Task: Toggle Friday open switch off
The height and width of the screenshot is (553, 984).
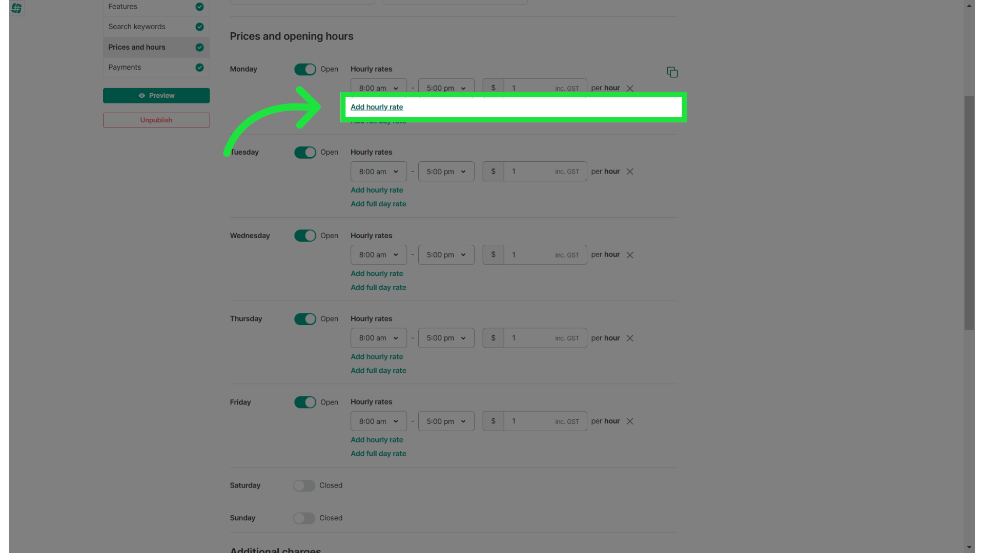Action: click(x=305, y=402)
